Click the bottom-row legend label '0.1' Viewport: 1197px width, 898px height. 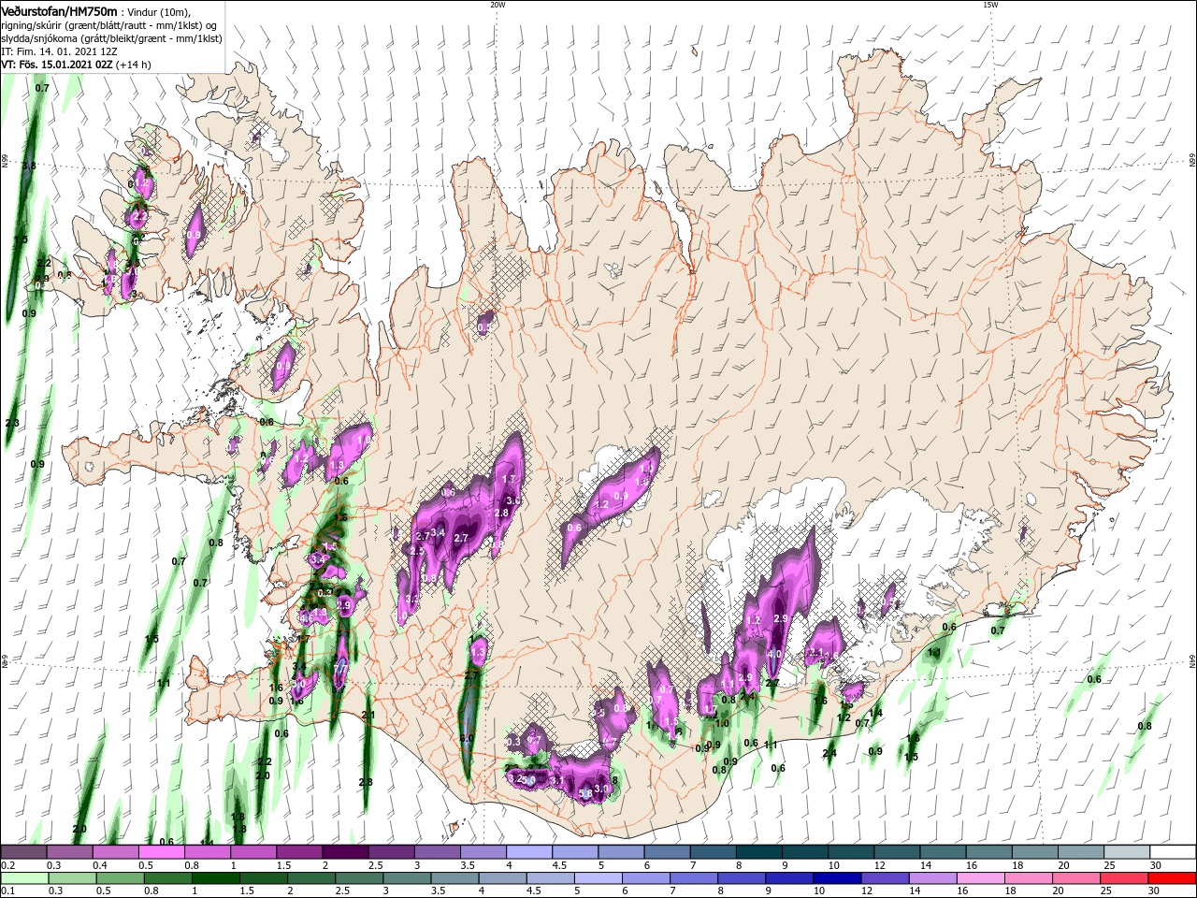pyautogui.click(x=7, y=891)
